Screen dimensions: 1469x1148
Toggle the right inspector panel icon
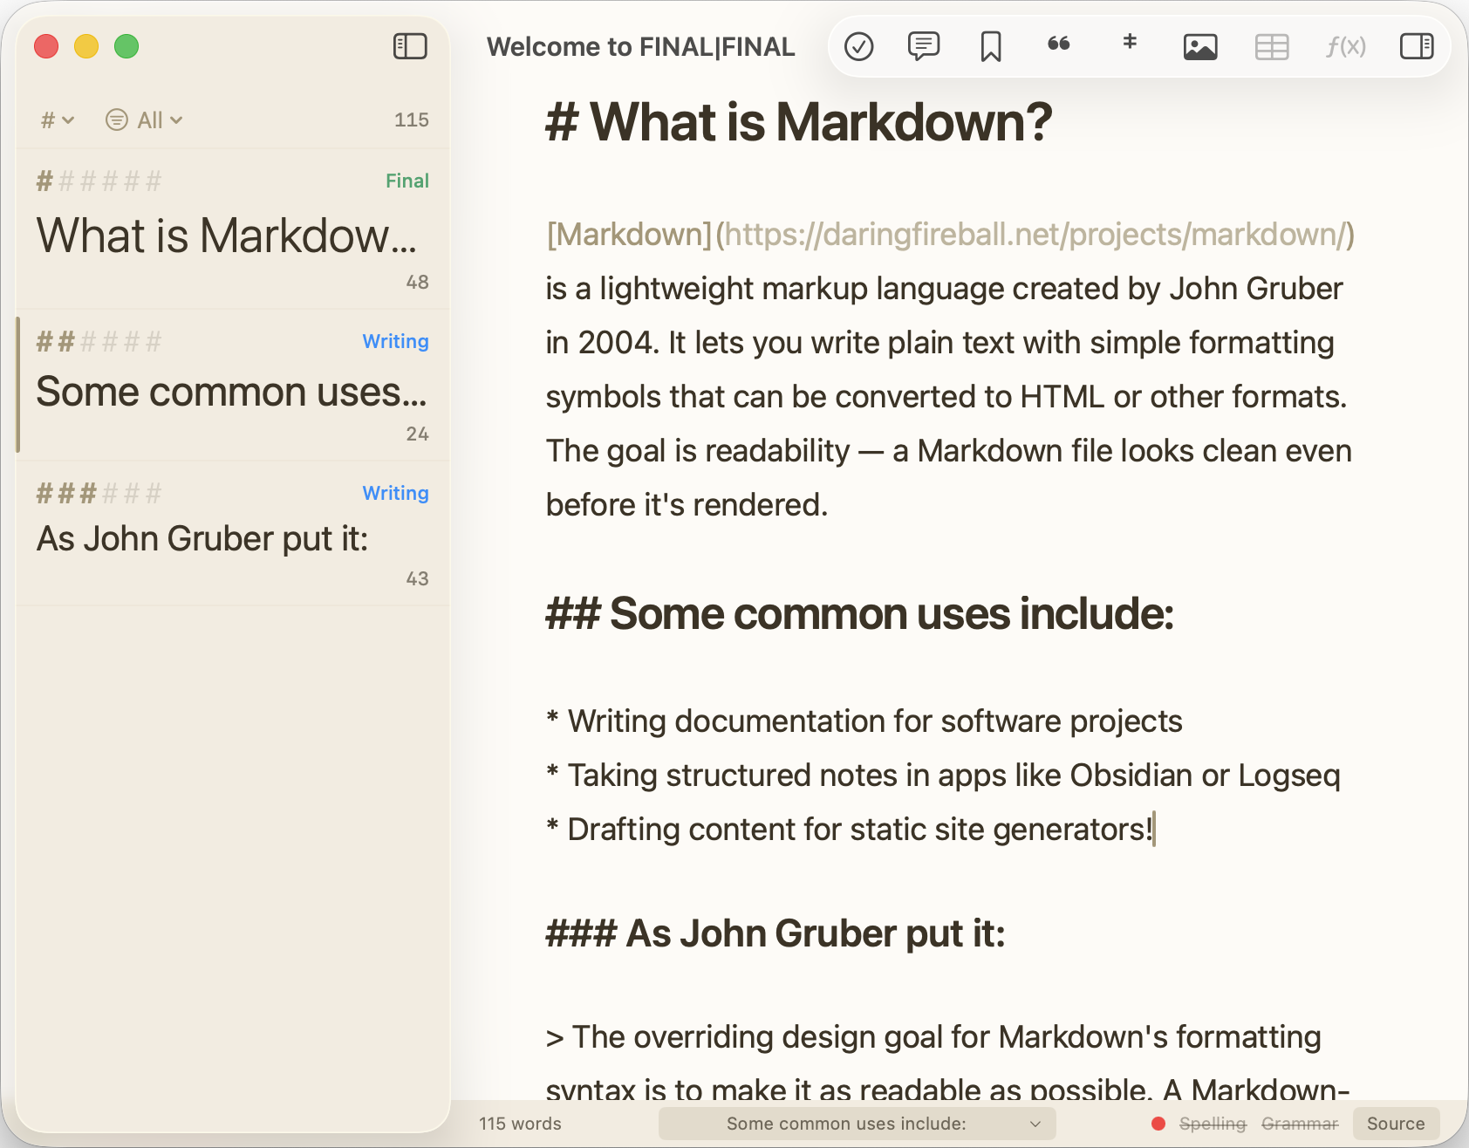click(x=1417, y=46)
